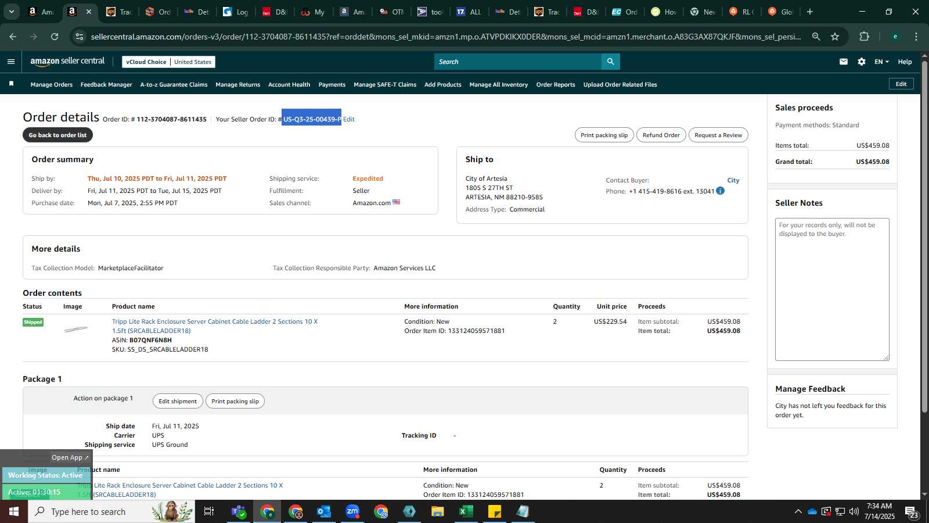Open Windows Start menu
This screenshot has height=523, width=929.
[x=14, y=511]
